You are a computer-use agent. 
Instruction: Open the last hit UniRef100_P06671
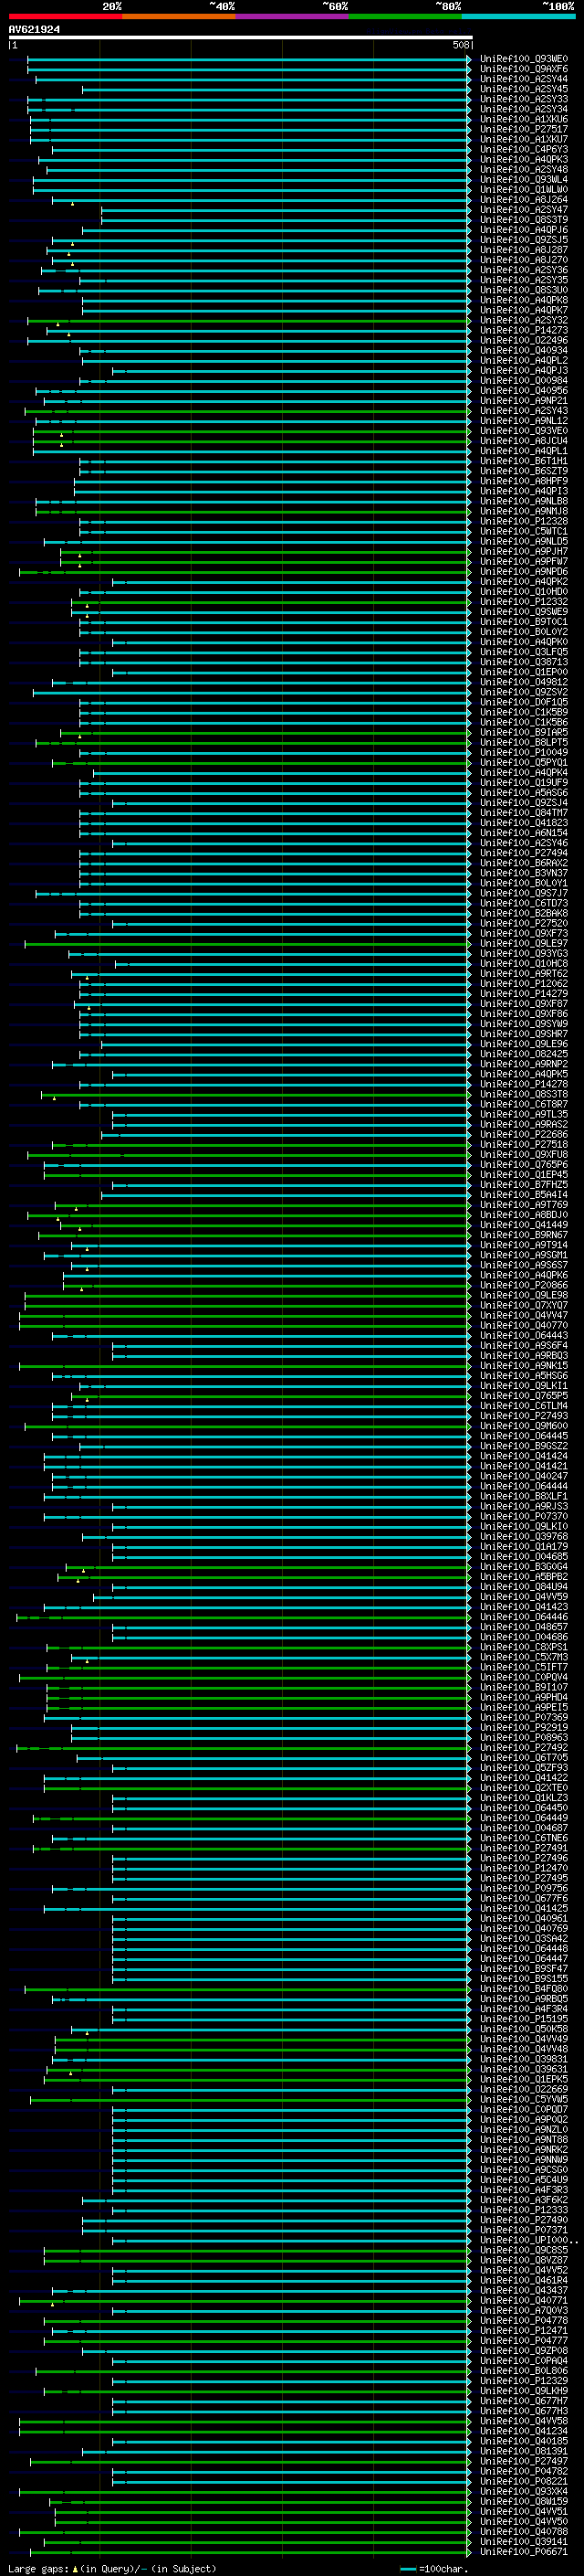(524, 2551)
